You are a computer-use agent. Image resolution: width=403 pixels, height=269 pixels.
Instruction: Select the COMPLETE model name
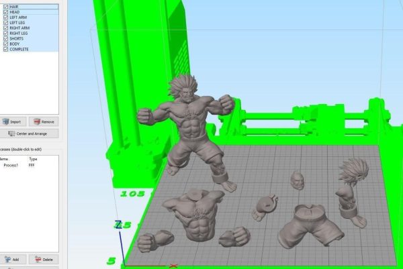(x=19, y=49)
